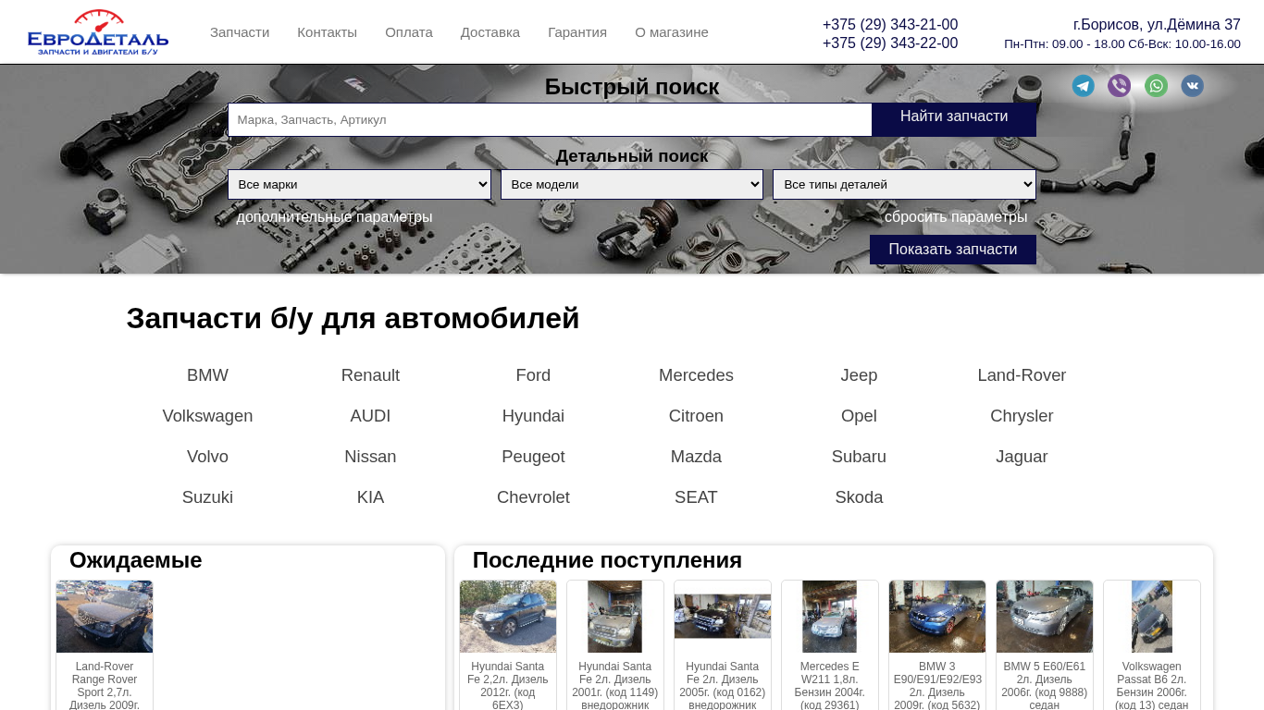This screenshot has height=710, width=1264.
Task: Open Mercedes parts category
Action: point(696,375)
